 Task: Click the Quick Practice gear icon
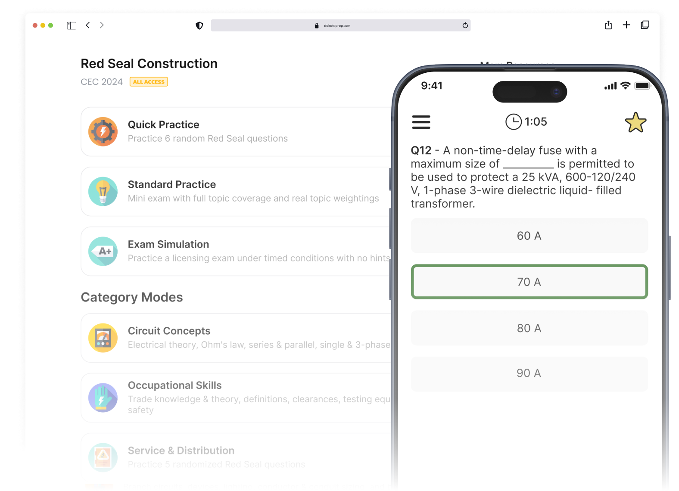point(103,132)
